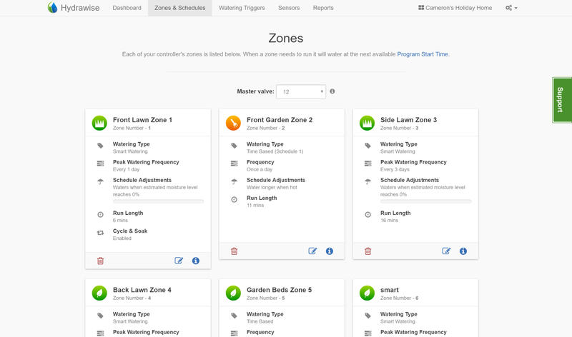This screenshot has height=337, width=572.
Task: Click smart zone Watering Type tag icon
Action: [x=368, y=316]
